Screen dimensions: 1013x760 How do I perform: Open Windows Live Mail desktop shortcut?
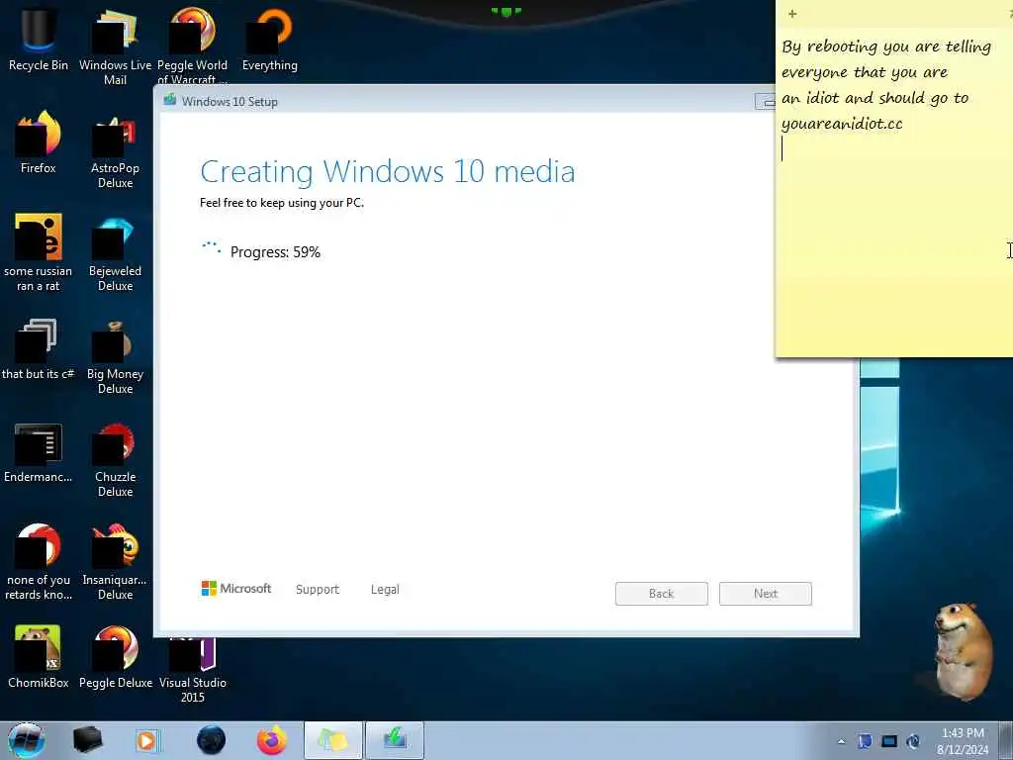point(115,46)
